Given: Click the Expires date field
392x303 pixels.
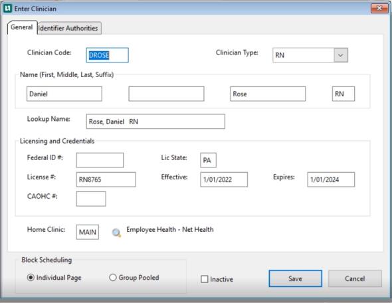Looking at the screenshot, I should pyautogui.click(x=331, y=179).
